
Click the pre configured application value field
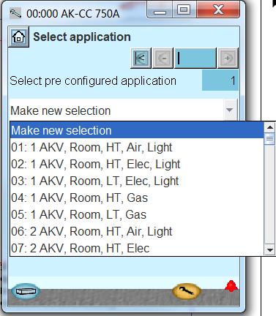click(220, 80)
